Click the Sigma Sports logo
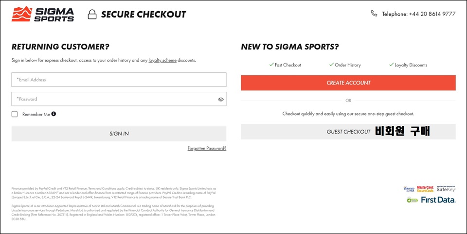 (x=43, y=14)
